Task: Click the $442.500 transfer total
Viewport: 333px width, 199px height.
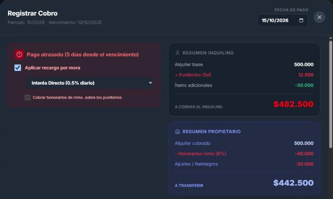Action: pos(293,182)
